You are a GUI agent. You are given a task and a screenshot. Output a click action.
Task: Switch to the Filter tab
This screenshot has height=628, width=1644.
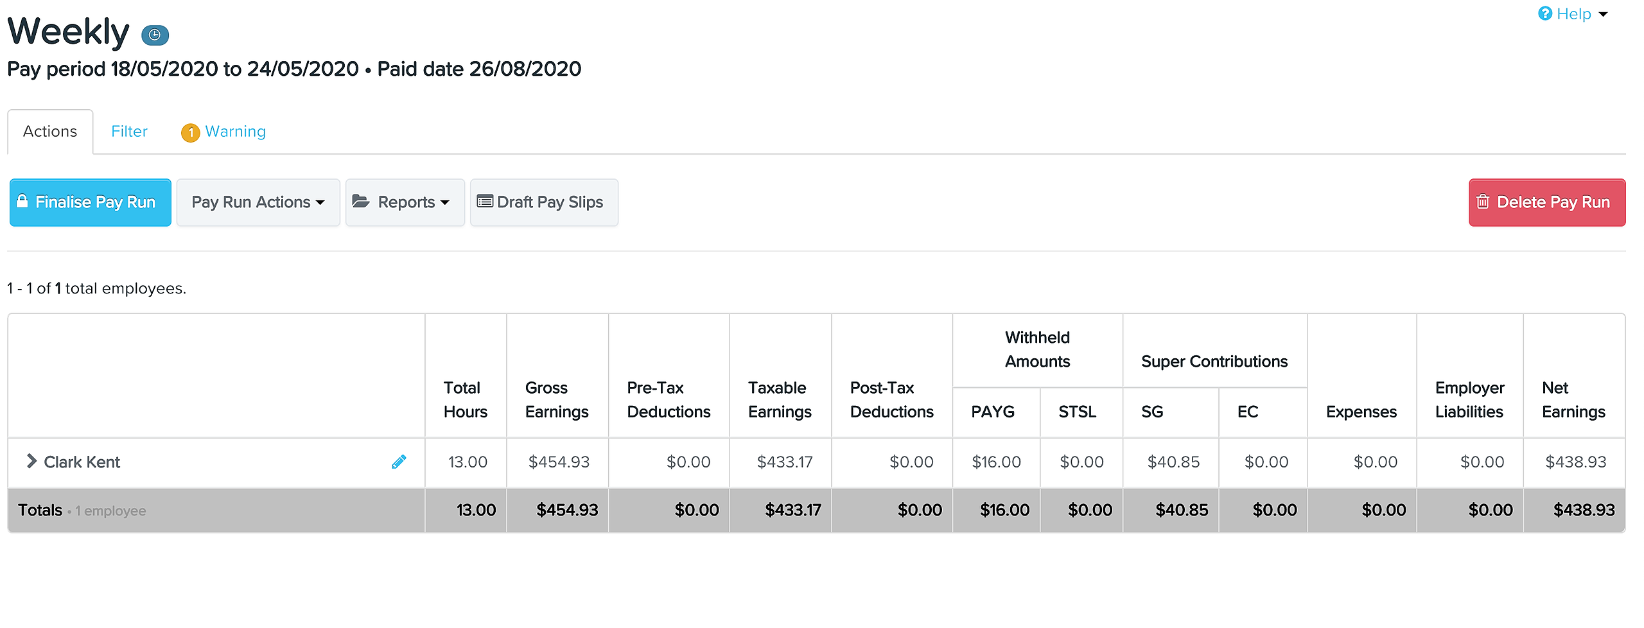tap(129, 132)
